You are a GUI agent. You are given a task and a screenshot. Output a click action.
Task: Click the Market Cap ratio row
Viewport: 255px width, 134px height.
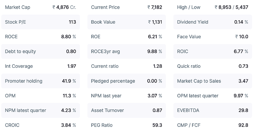click(41, 7)
